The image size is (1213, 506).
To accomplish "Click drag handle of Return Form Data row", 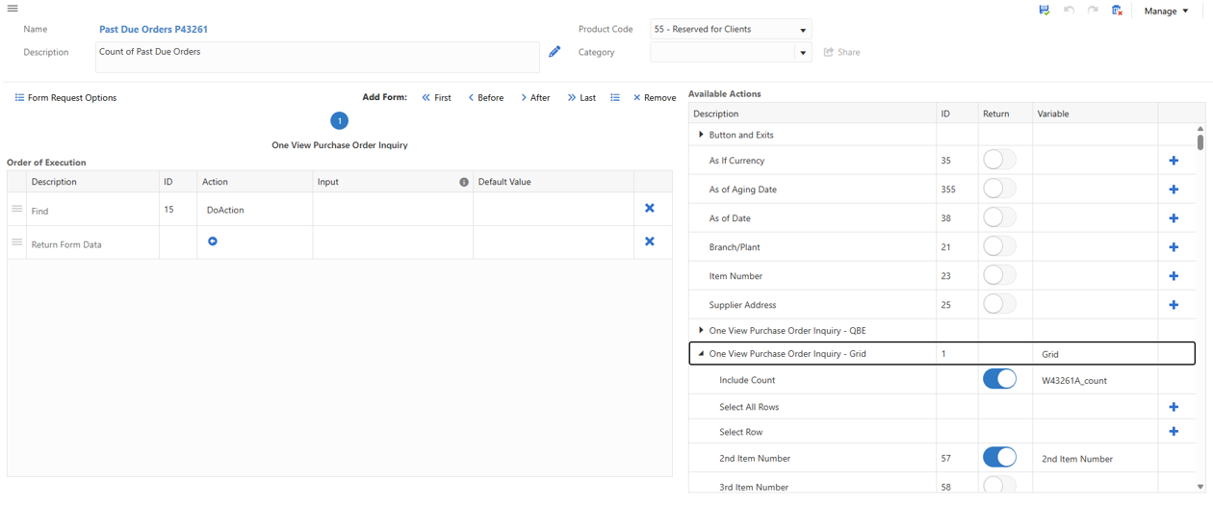I will coord(16,242).
